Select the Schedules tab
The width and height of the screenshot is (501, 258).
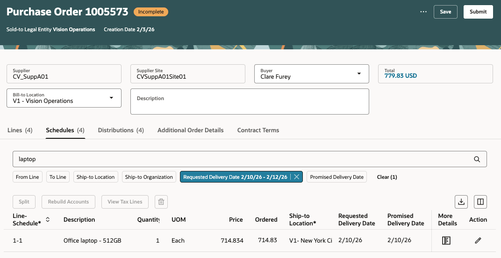coord(65,130)
